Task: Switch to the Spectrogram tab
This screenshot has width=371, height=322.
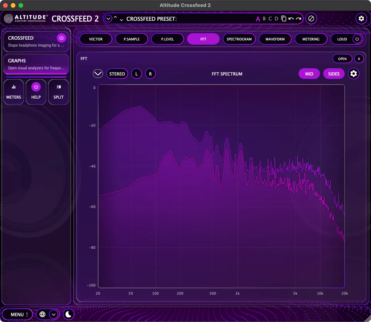Action: tap(239, 39)
